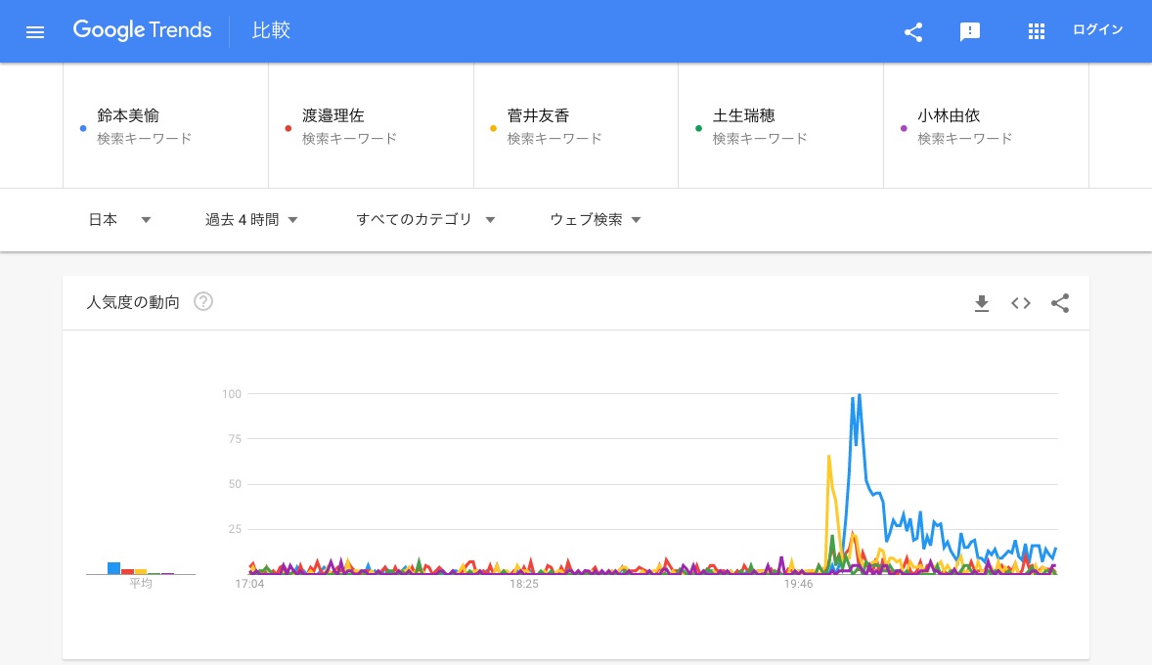Screen dimensions: 1152x665
Task: Select the 土生瑞穂 search term card
Action: [x=782, y=126]
